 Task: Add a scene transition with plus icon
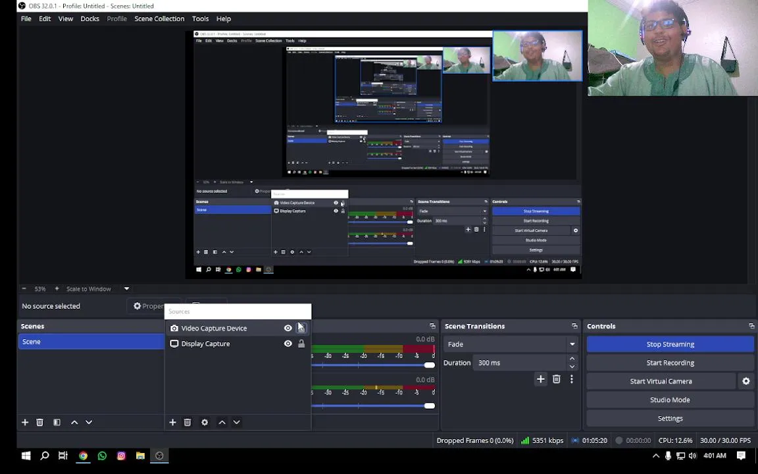(540, 379)
